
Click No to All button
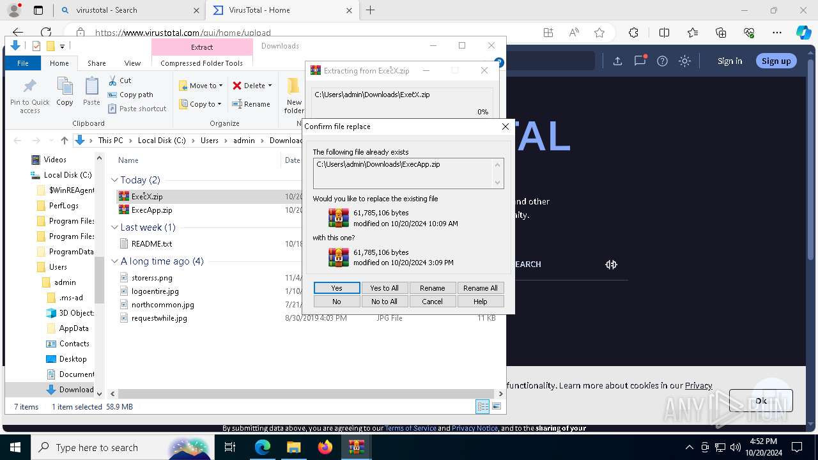click(x=385, y=302)
